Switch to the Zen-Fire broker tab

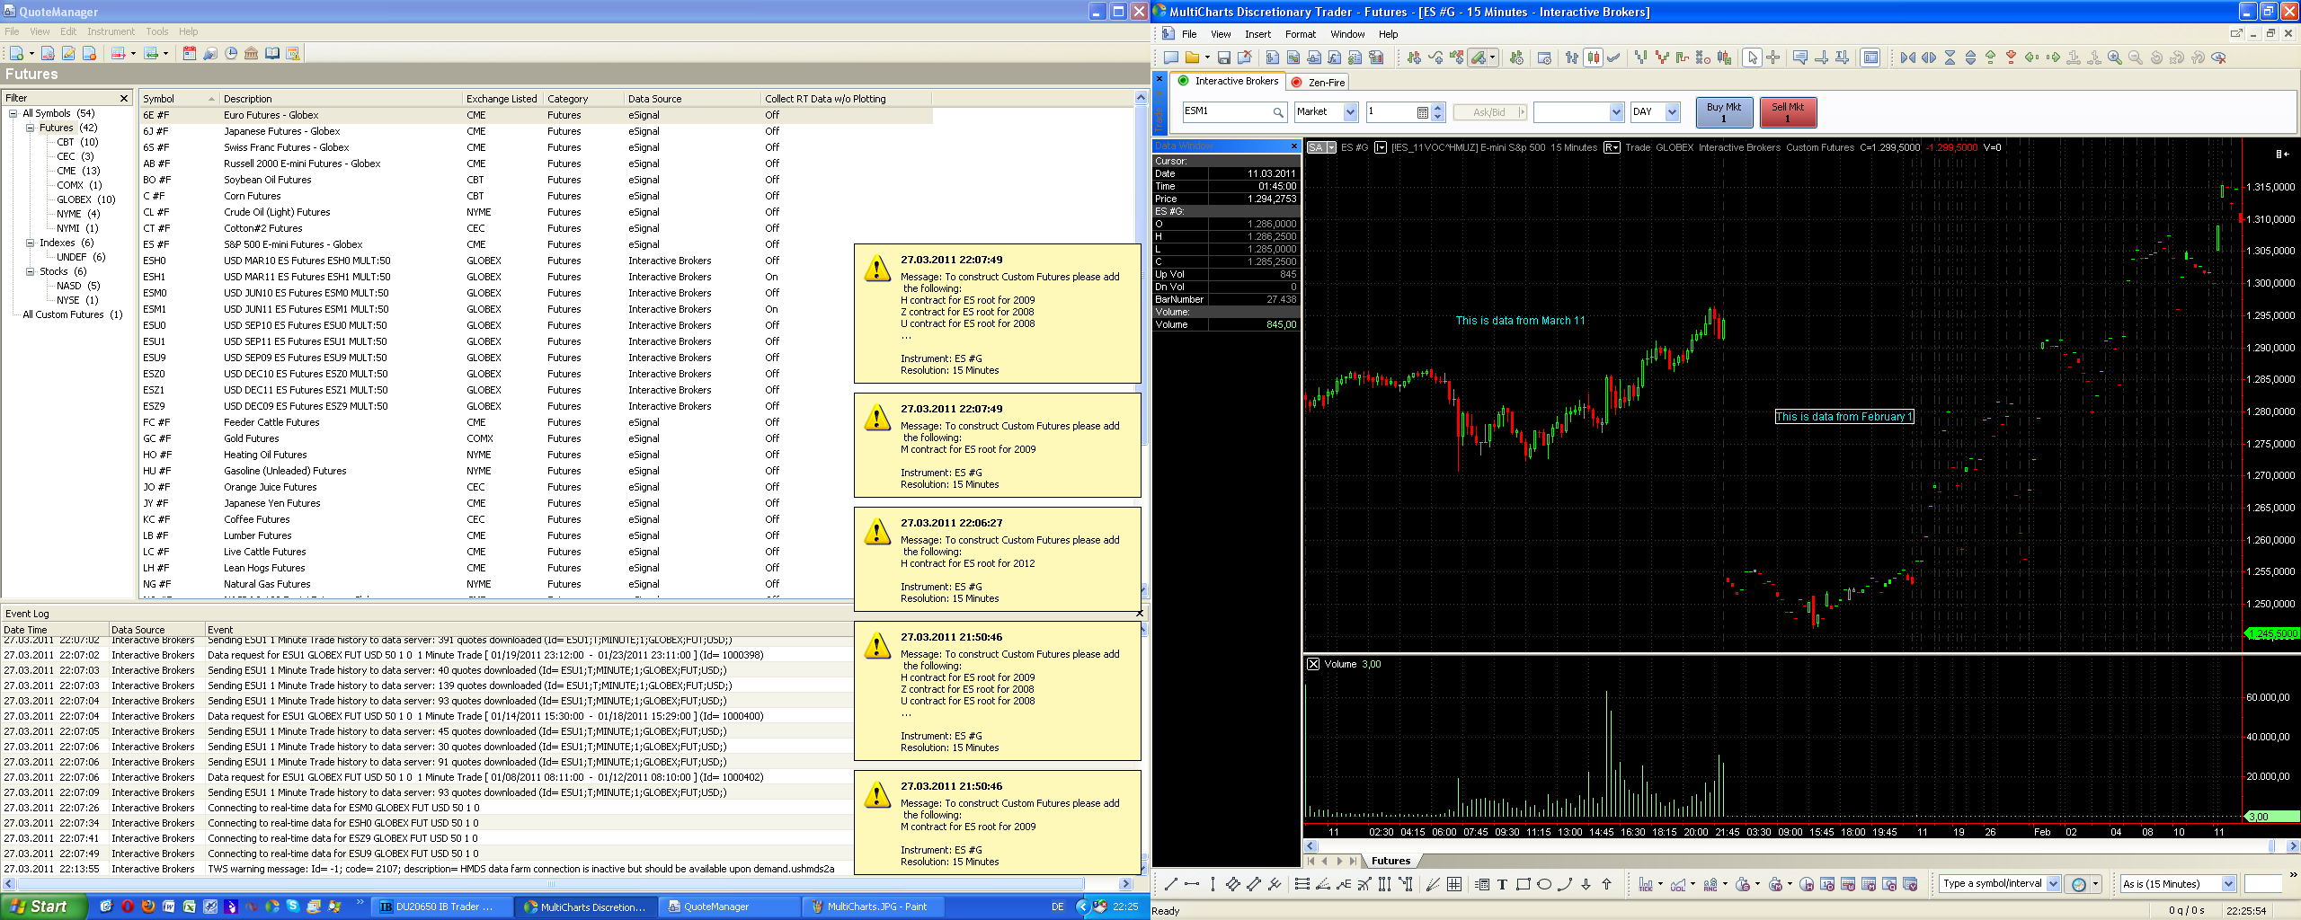tap(1319, 82)
